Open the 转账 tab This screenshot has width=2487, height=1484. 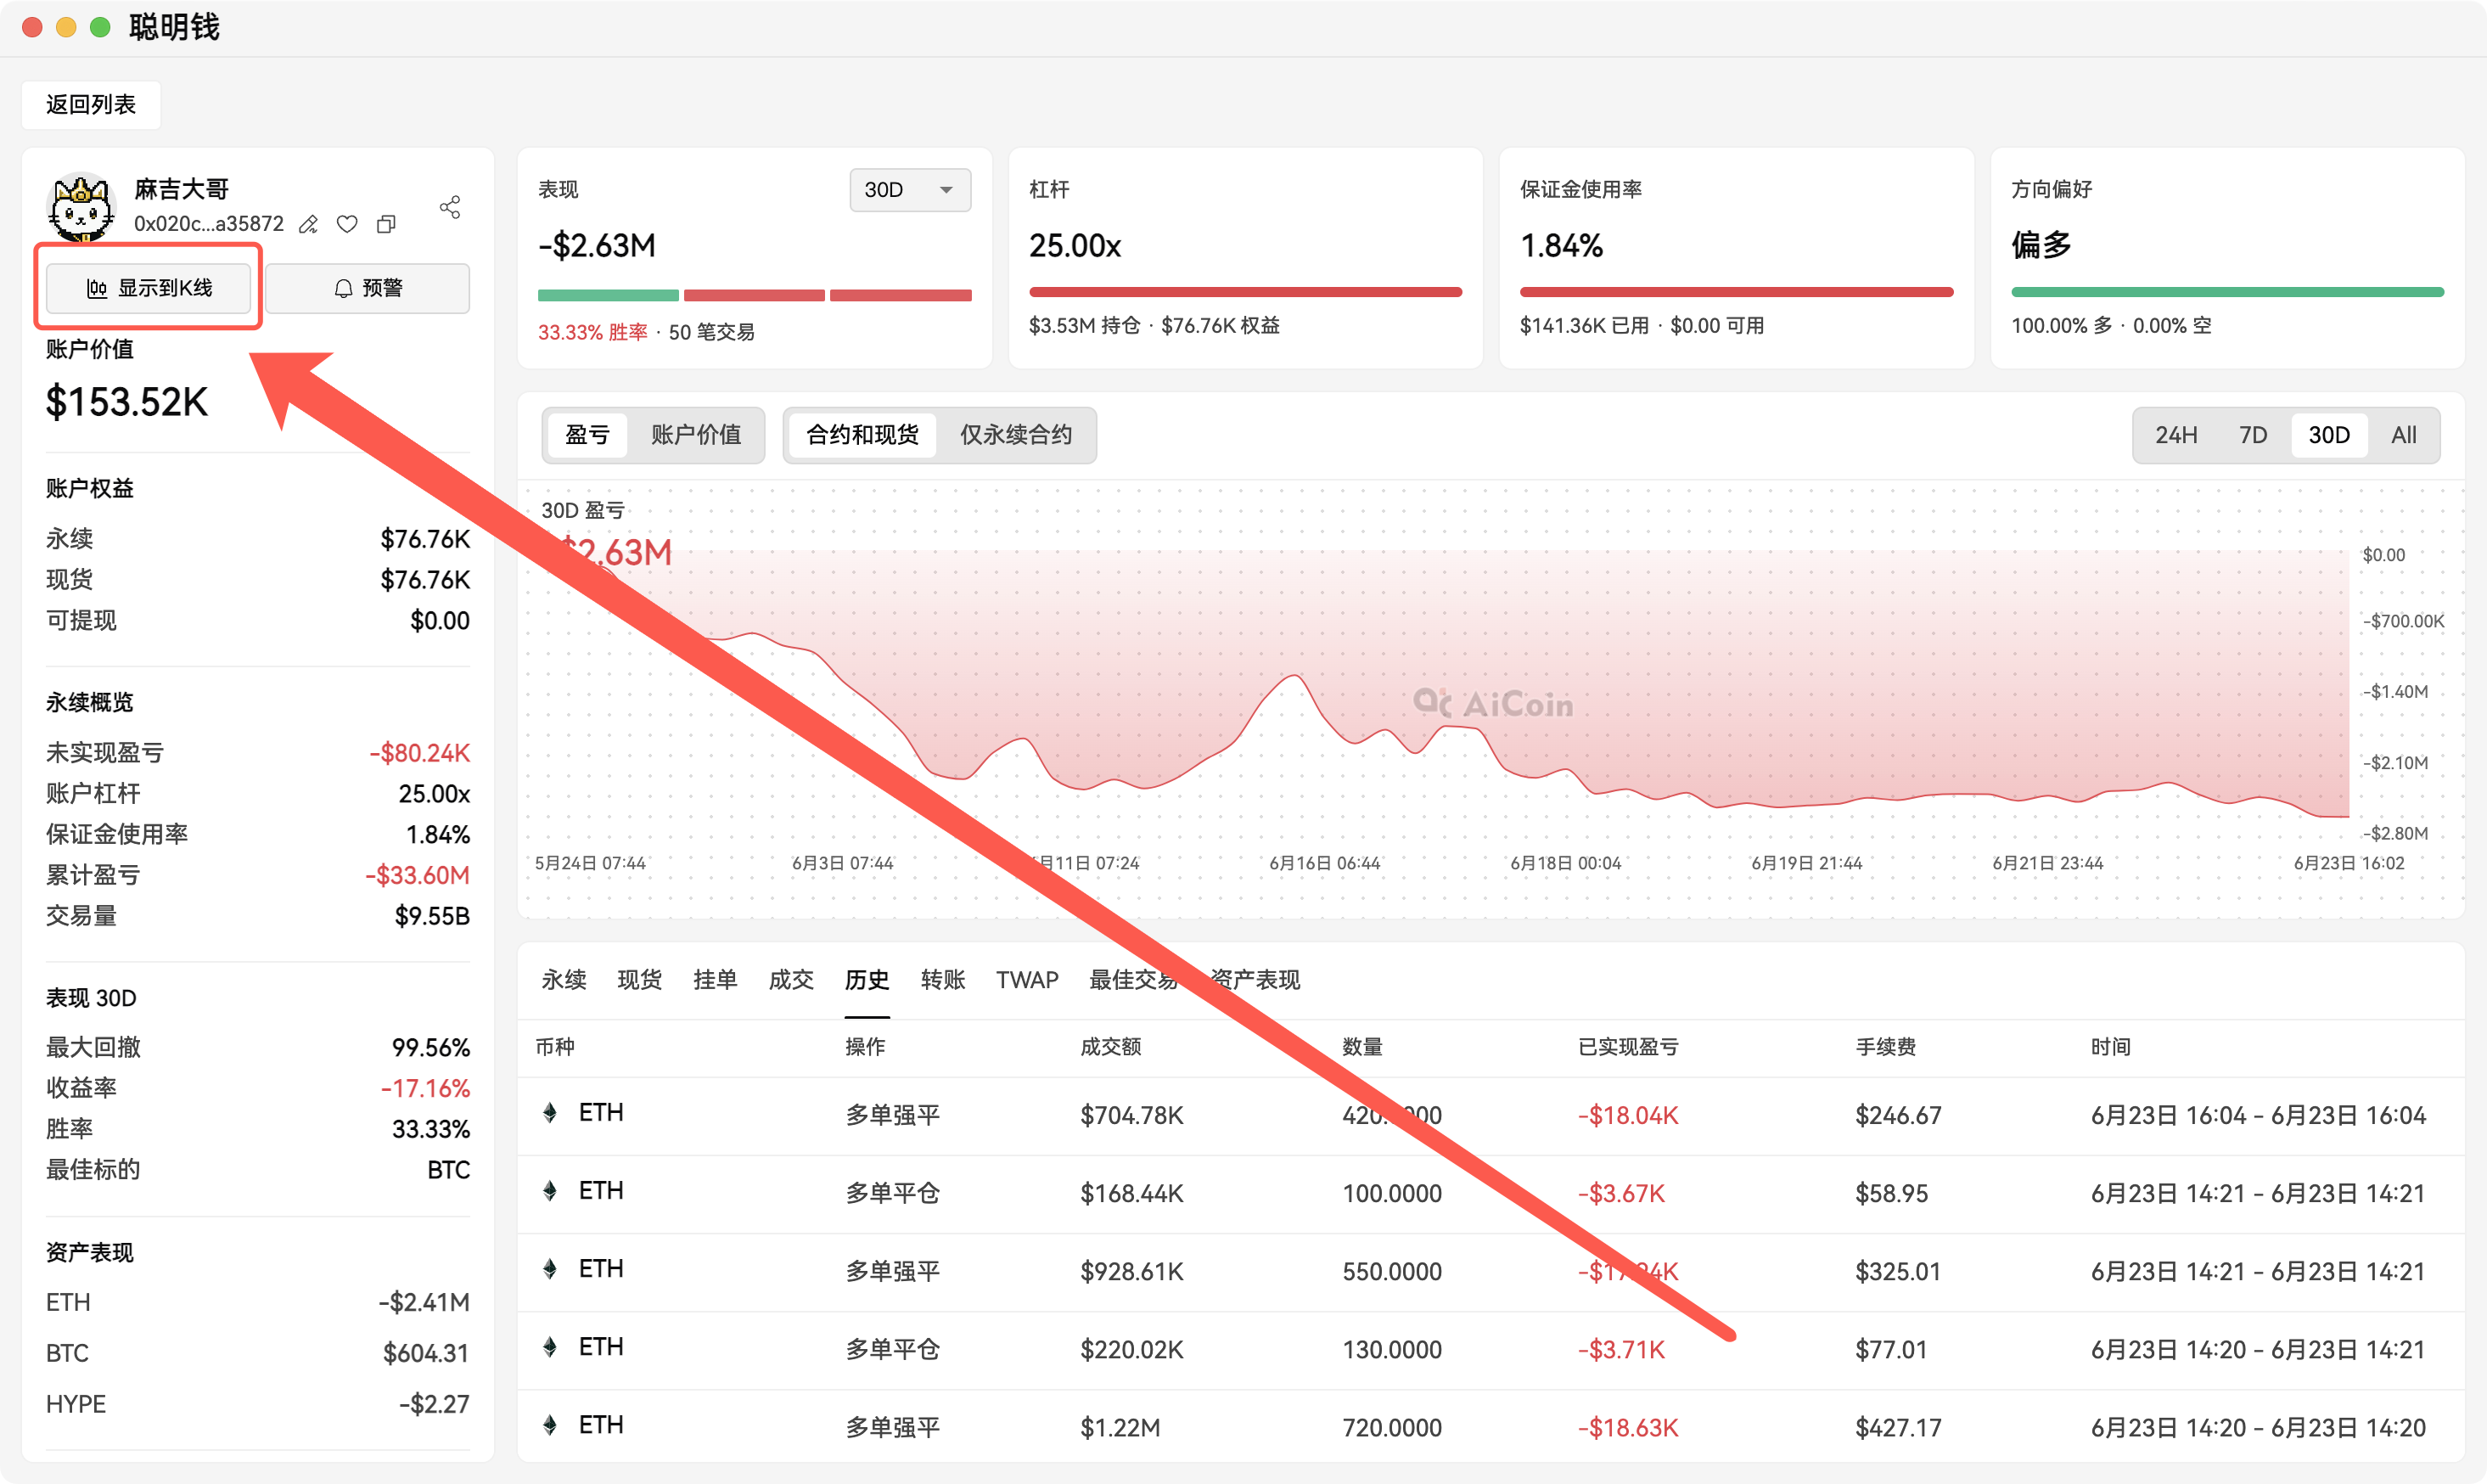click(944, 980)
